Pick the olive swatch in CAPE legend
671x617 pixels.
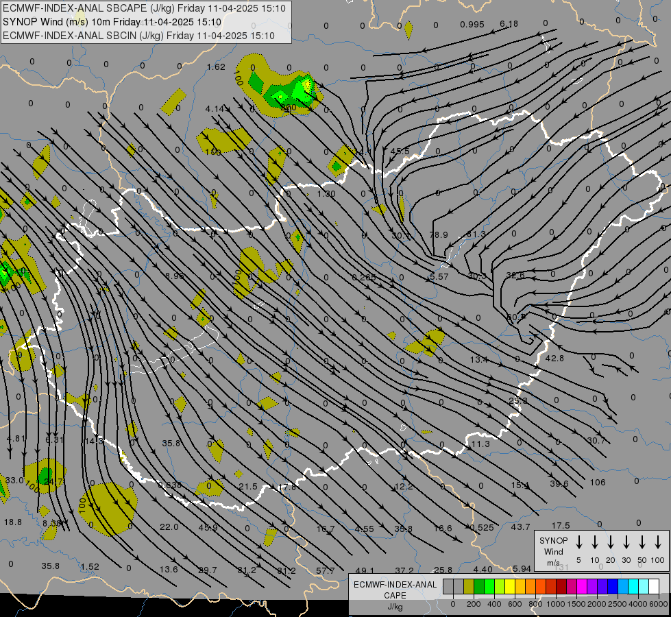click(x=469, y=587)
